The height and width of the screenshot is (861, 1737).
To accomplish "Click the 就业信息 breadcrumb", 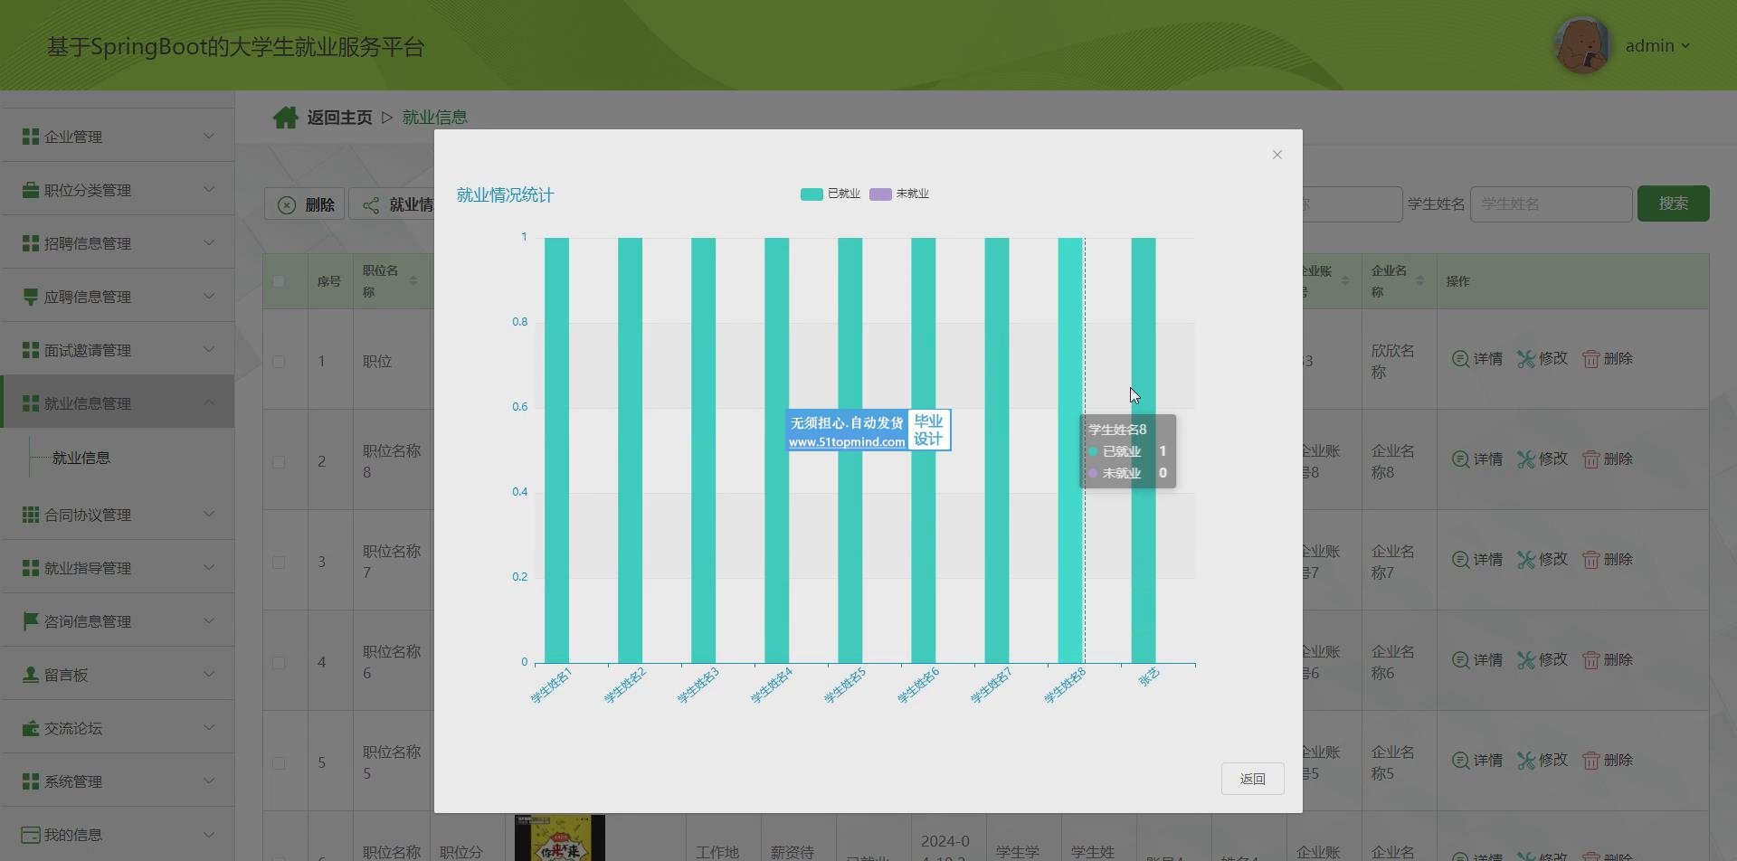I will (x=434, y=118).
